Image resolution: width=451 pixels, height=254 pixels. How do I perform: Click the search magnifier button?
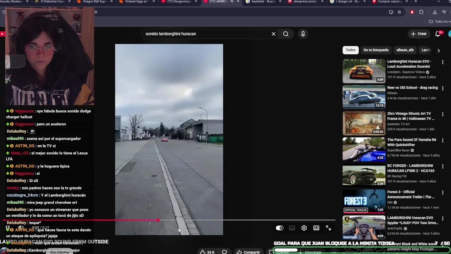pyautogui.click(x=286, y=34)
